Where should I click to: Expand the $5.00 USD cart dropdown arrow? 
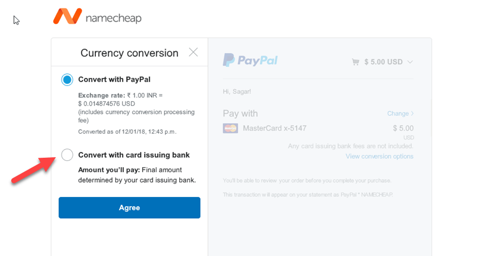click(410, 62)
